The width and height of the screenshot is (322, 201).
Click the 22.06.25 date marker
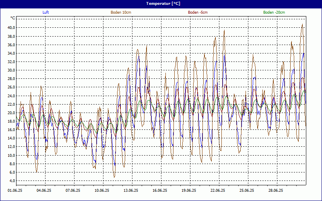tap(218, 191)
